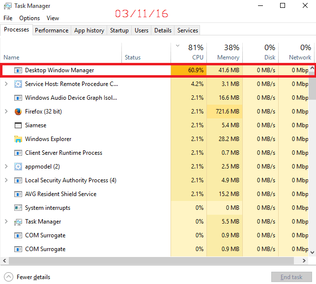Viewport: 316px width, 284px height.
Task: Click AVG's 15.2 MB memory value
Action: 229,194
